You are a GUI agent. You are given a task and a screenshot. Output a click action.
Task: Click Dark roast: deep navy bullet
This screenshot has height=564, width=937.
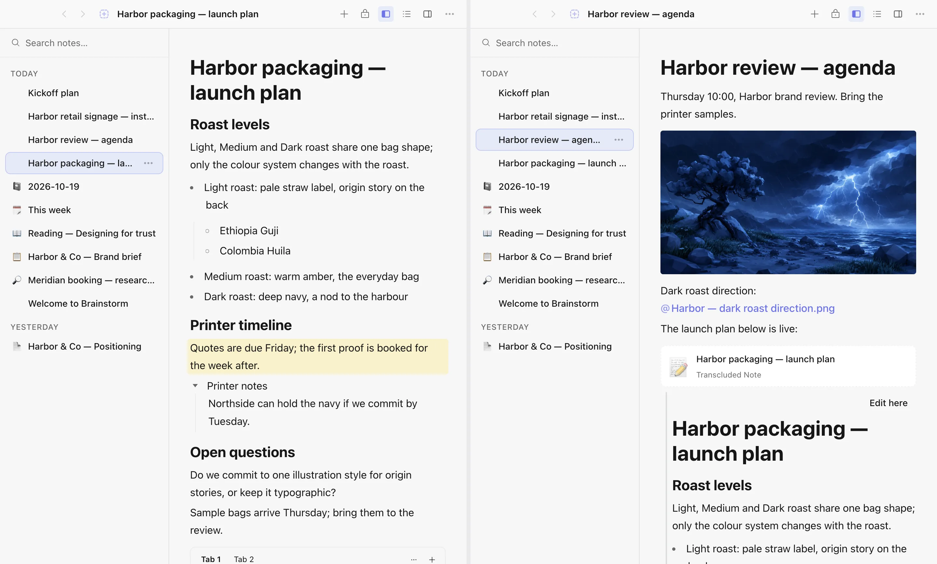[x=306, y=297]
